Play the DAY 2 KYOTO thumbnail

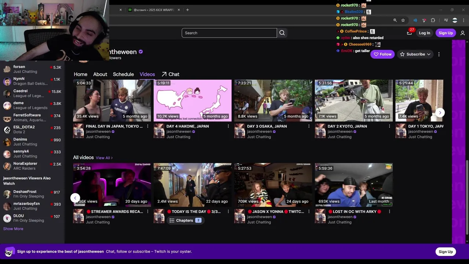(354, 100)
